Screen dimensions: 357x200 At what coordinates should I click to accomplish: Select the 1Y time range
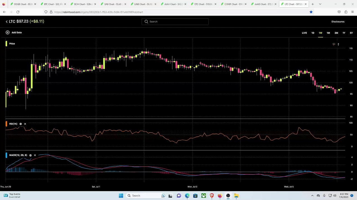pos(344,33)
